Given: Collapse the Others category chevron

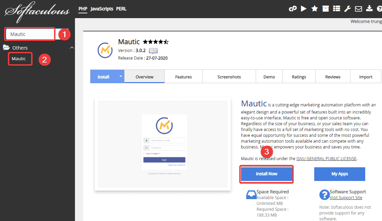Looking at the screenshot, I should coord(72,48).
